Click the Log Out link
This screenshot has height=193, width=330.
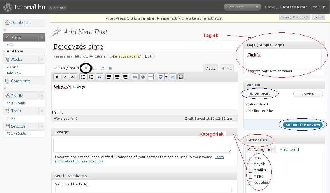point(318,7)
